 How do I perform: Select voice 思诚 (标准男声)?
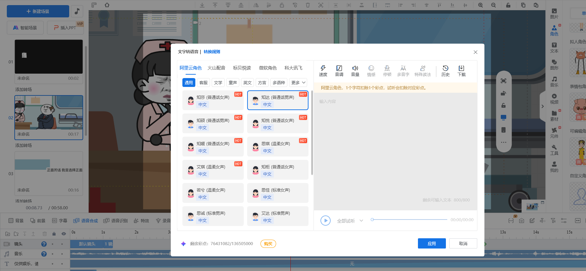[213, 216]
